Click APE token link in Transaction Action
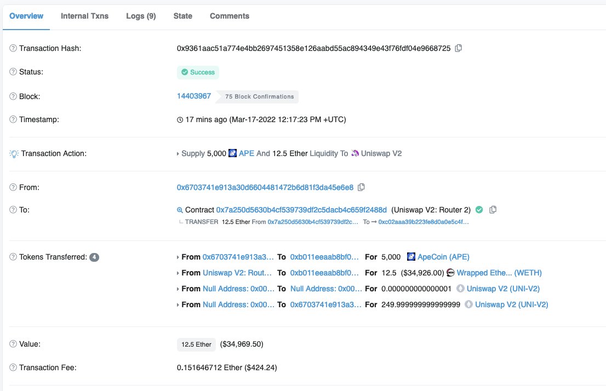Image resolution: width=606 pixels, height=391 pixels. pyautogui.click(x=247, y=153)
